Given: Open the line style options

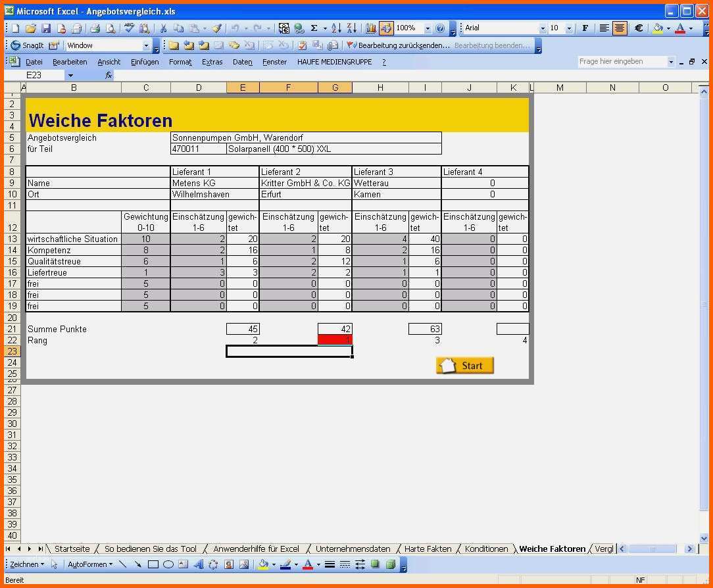Looking at the screenshot, I should pos(330,565).
